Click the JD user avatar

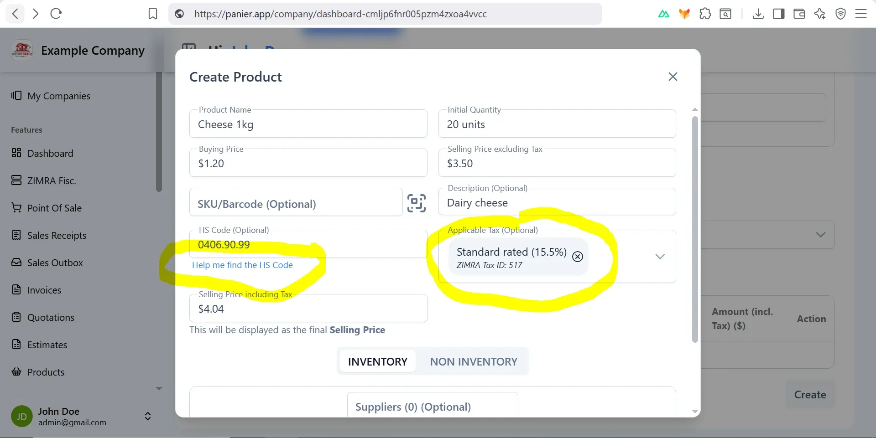point(22,417)
